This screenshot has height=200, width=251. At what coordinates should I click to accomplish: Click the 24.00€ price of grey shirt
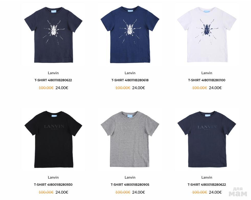tap(138, 192)
